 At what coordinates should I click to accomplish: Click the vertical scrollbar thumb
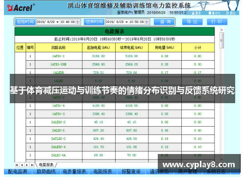[x=221, y=40]
